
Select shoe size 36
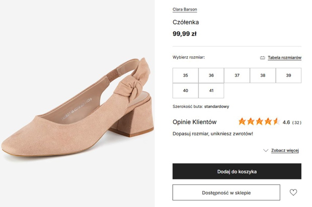211,75
